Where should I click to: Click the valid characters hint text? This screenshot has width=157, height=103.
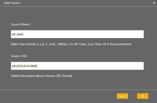[x=71, y=44]
